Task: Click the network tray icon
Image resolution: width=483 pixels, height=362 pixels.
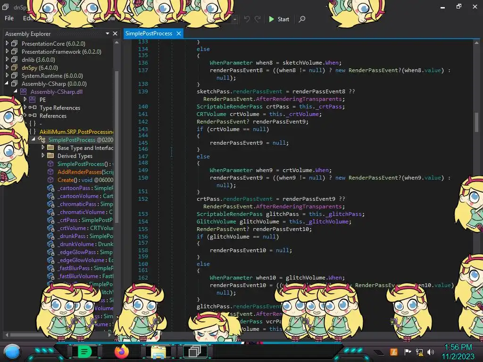Action: [x=419, y=352]
